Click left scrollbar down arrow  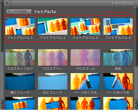tap(1, 107)
